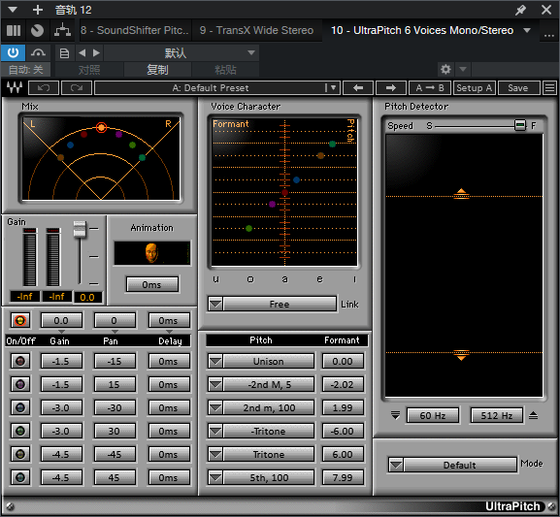
Task: Click the 粘贴 paste button
Action: (225, 70)
